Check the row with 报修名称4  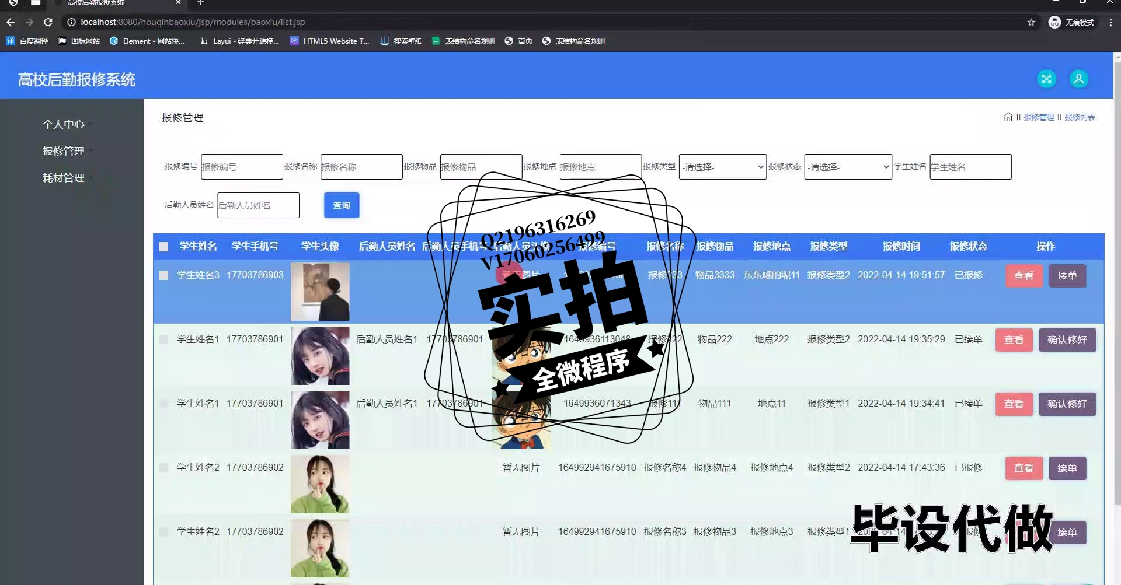(163, 468)
